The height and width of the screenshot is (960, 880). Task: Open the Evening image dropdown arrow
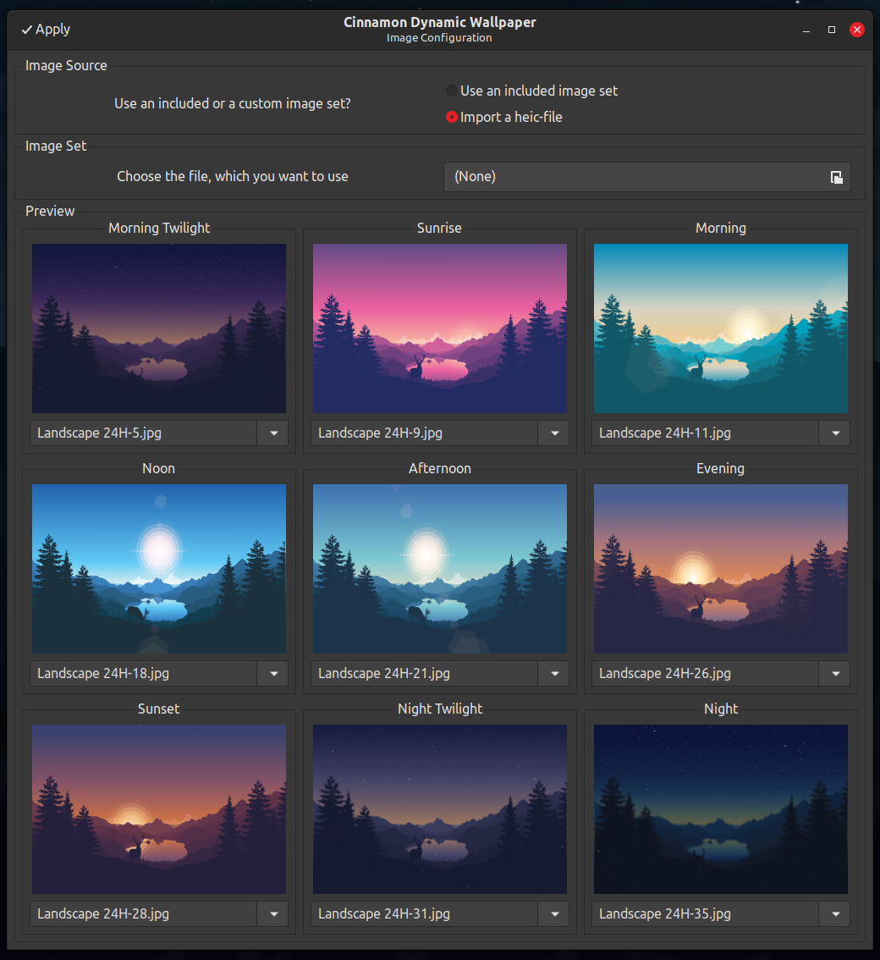(835, 674)
